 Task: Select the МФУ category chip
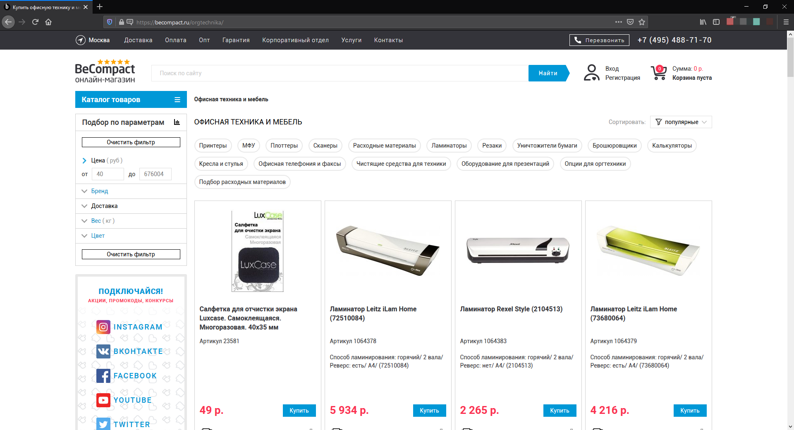click(x=249, y=146)
